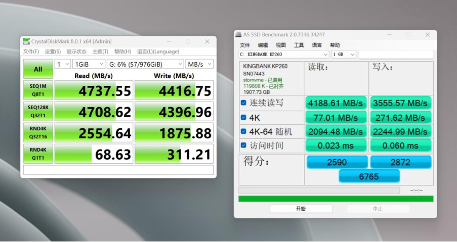
Task: Open AS SSD 视图 menu
Action: pos(281,45)
